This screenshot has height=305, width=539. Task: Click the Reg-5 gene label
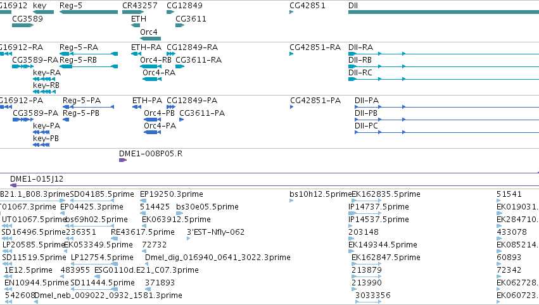[x=71, y=6]
